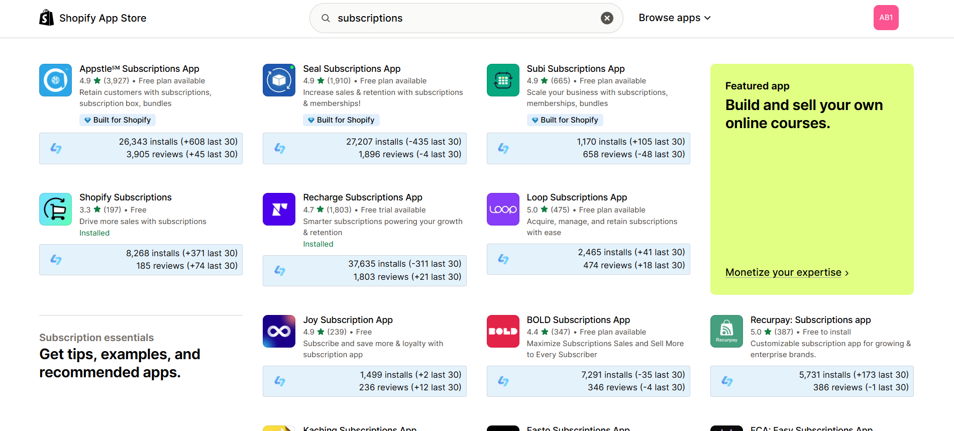The height and width of the screenshot is (431, 954).
Task: Click the Recharge Subscriptions app icon
Action: (279, 209)
